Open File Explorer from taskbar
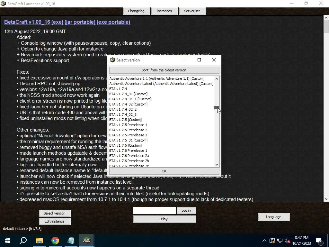The width and height of the screenshot is (329, 247). click(39, 241)
